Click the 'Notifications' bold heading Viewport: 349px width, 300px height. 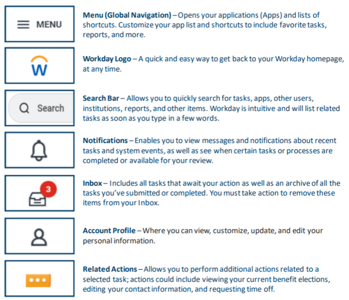[105, 140]
